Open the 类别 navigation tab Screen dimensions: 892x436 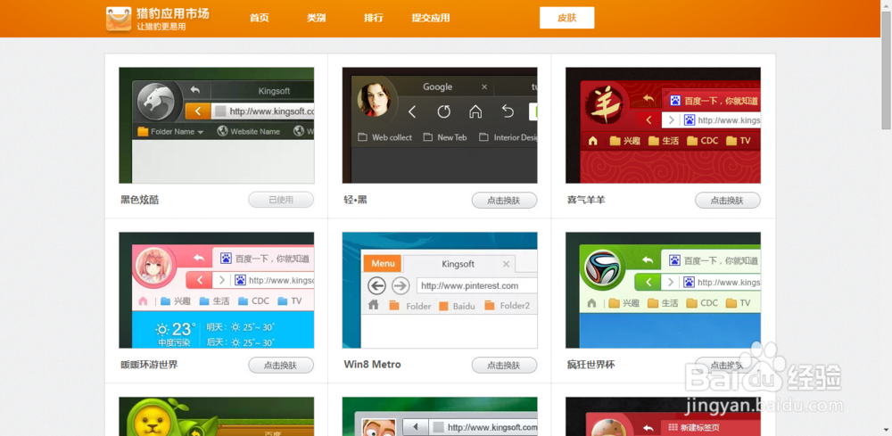point(317,18)
